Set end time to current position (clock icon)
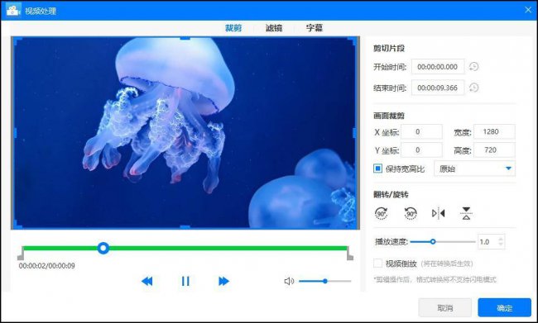 [x=473, y=88]
